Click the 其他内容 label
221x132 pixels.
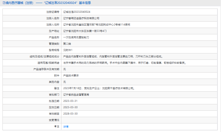point(54,82)
